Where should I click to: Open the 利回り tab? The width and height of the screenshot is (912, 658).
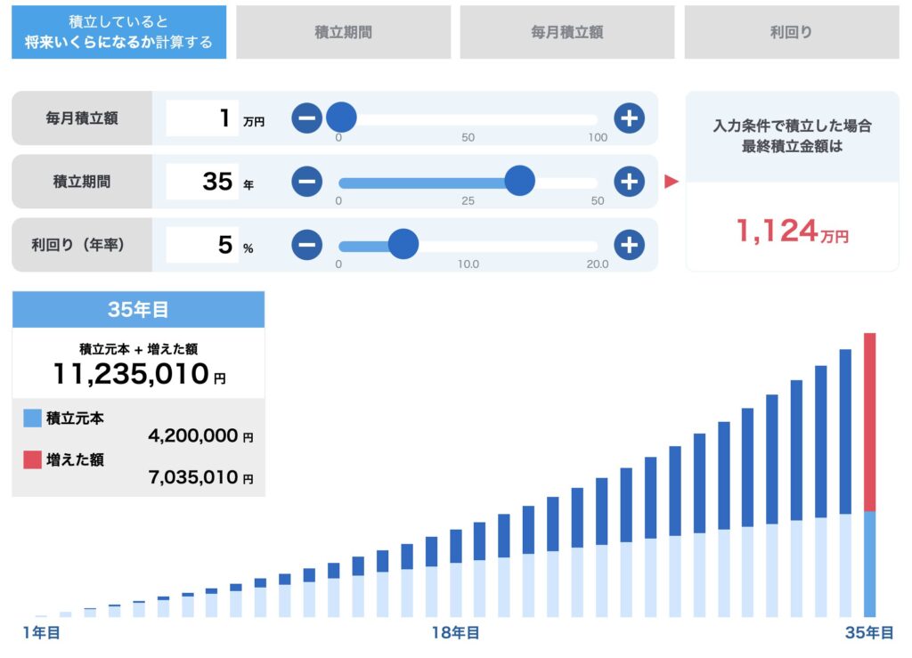(x=791, y=32)
